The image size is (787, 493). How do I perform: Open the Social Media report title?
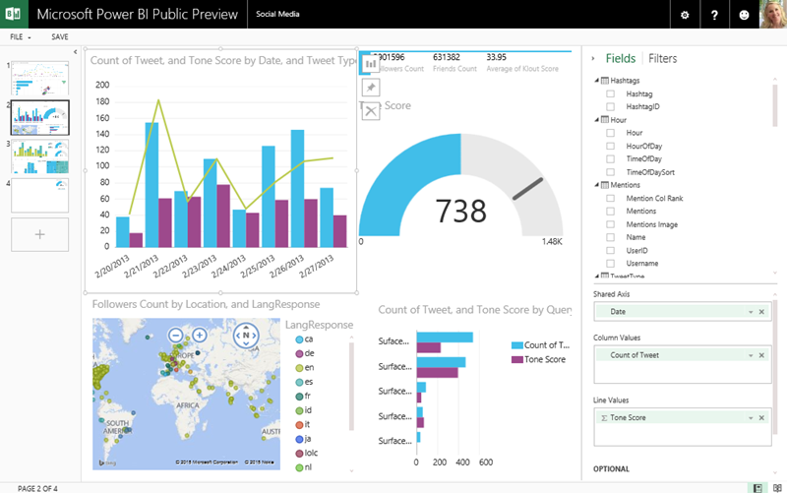point(277,14)
